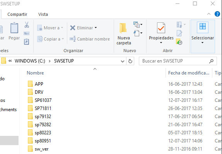Open the Mover a menu
Image resolution: width=222 pixels, height=154 pixels.
pyautogui.click(x=50, y=28)
